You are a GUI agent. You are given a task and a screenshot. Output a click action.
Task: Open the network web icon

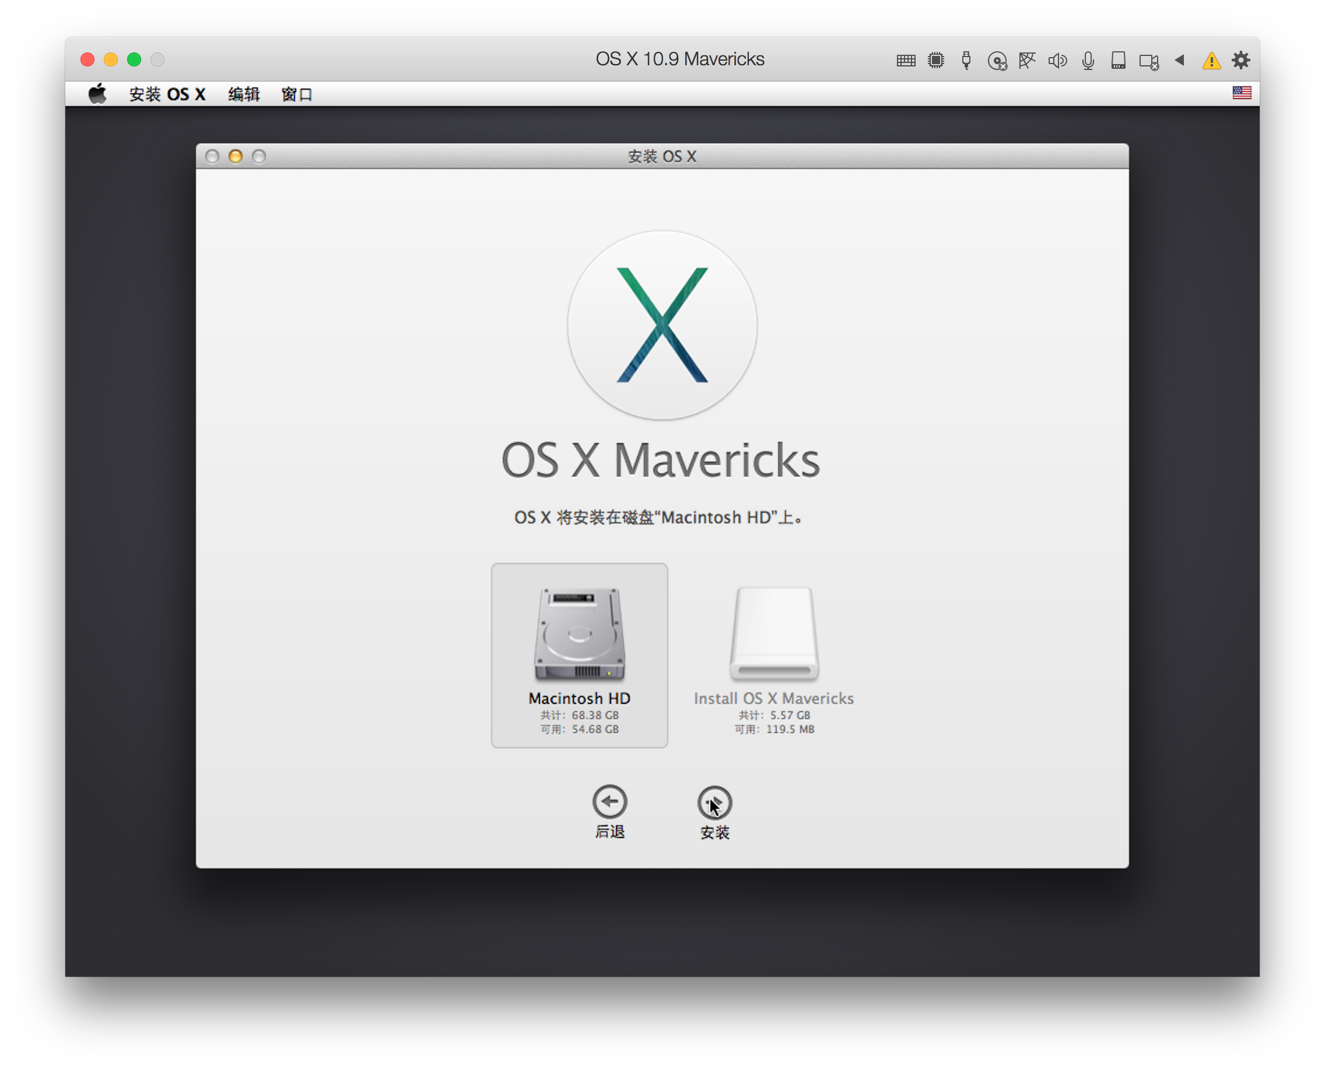[x=1027, y=61]
